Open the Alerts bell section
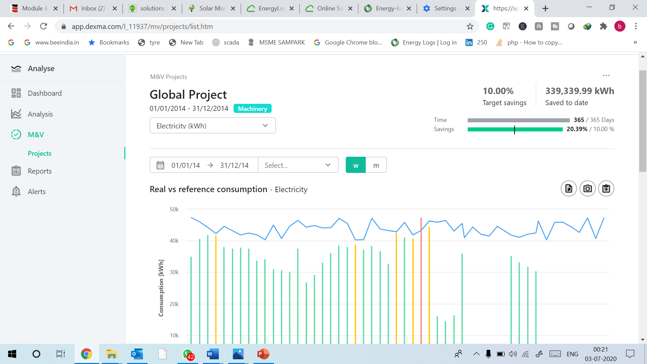Viewport: 647px width, 364px height. (x=36, y=191)
